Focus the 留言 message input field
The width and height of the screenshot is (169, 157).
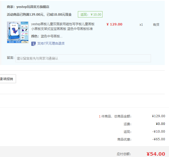tap(83, 58)
